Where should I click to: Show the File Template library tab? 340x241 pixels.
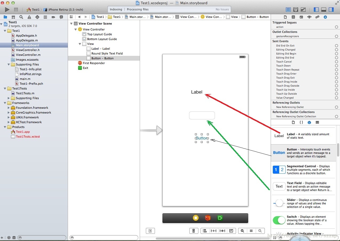pos(293,122)
